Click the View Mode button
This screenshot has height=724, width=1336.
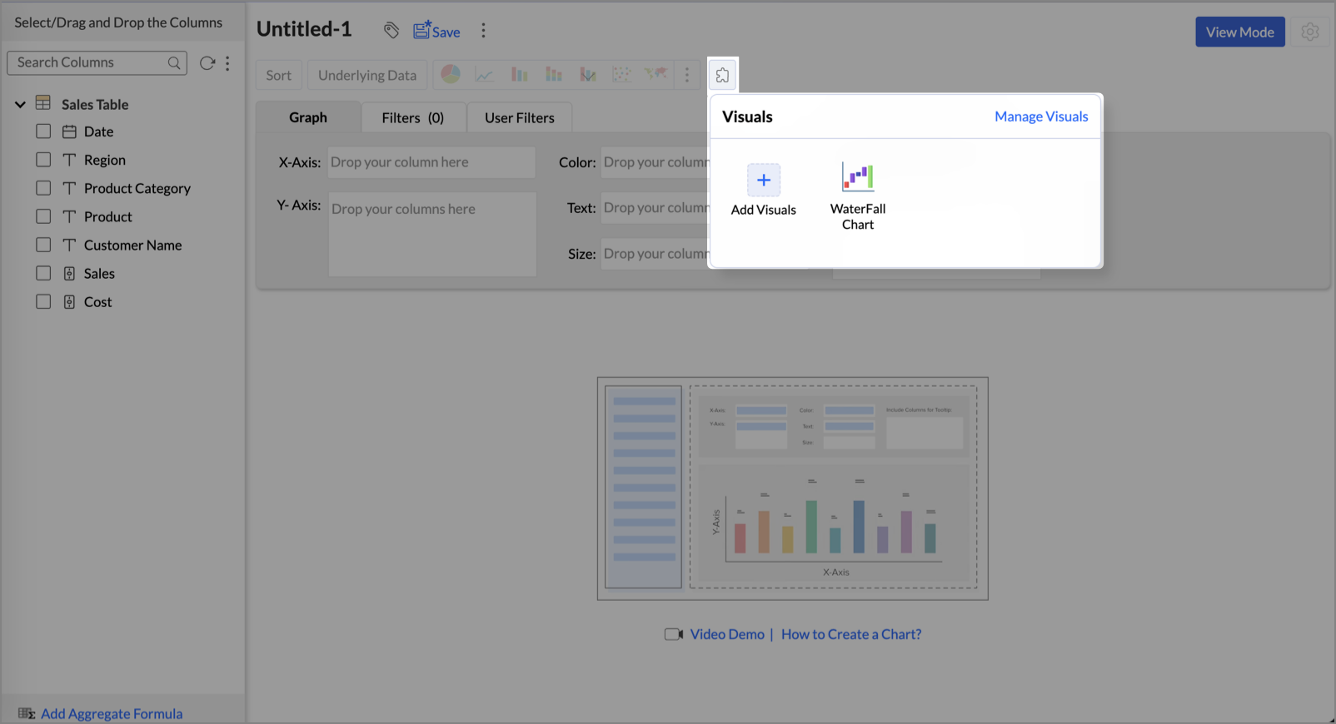pyautogui.click(x=1239, y=32)
